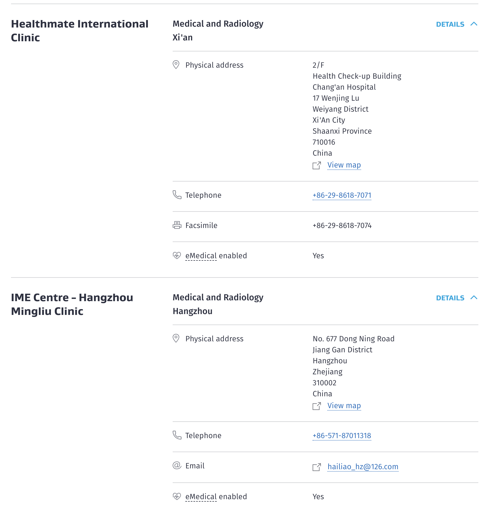
Task: Click external link icon beside Xi'an View map
Action: (317, 165)
